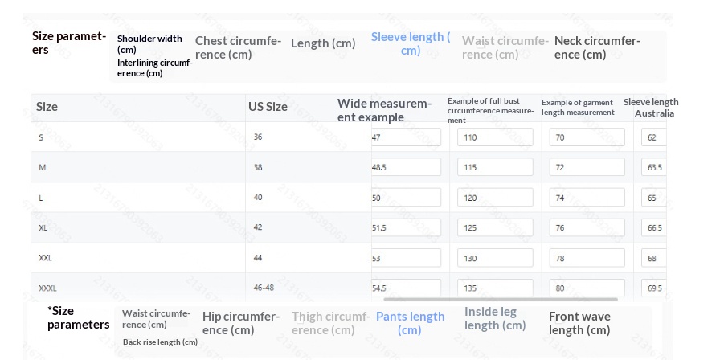Focus the garment length field with 74

pyautogui.click(x=587, y=198)
